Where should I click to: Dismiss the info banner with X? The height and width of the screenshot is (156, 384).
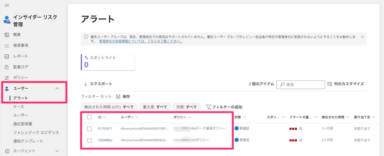click(362, 37)
